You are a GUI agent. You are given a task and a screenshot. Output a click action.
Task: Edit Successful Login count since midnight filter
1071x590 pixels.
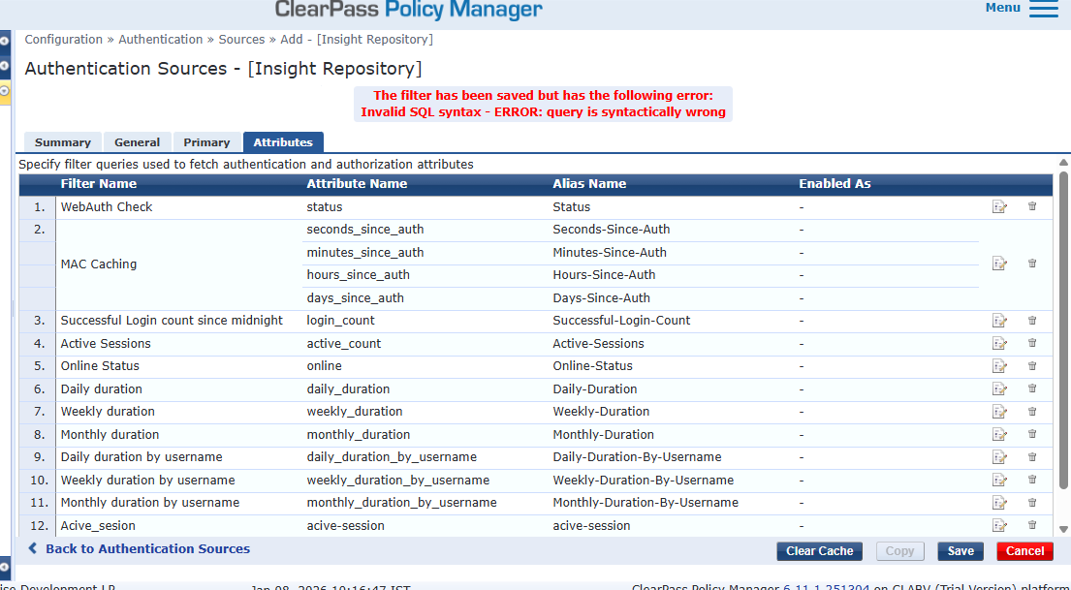(x=999, y=321)
